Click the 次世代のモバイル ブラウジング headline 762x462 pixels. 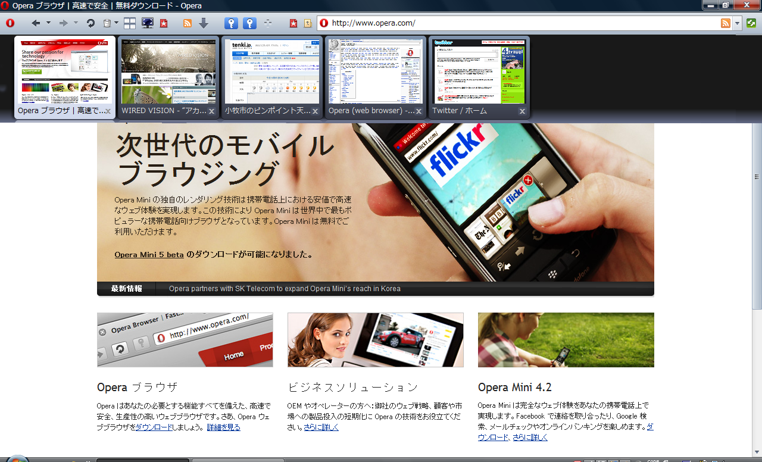(x=225, y=159)
